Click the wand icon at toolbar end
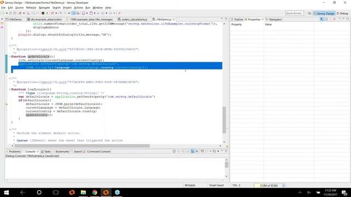 tap(120, 13)
